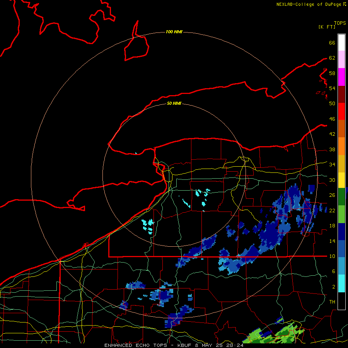
Task: Click the "NEXLAB-College of DuPage" header text
Action: [x=309, y=4]
